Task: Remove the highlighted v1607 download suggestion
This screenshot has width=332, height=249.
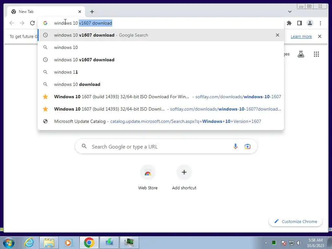Action: (278, 35)
